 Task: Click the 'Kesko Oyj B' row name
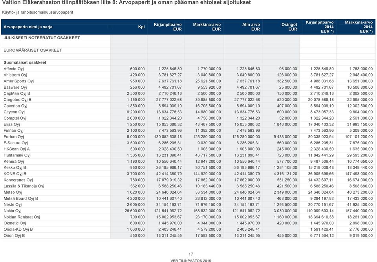[x=15, y=167]
